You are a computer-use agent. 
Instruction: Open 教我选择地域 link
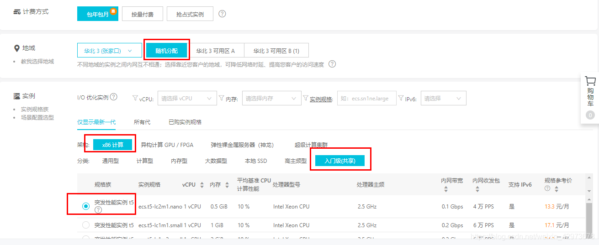(x=37, y=61)
